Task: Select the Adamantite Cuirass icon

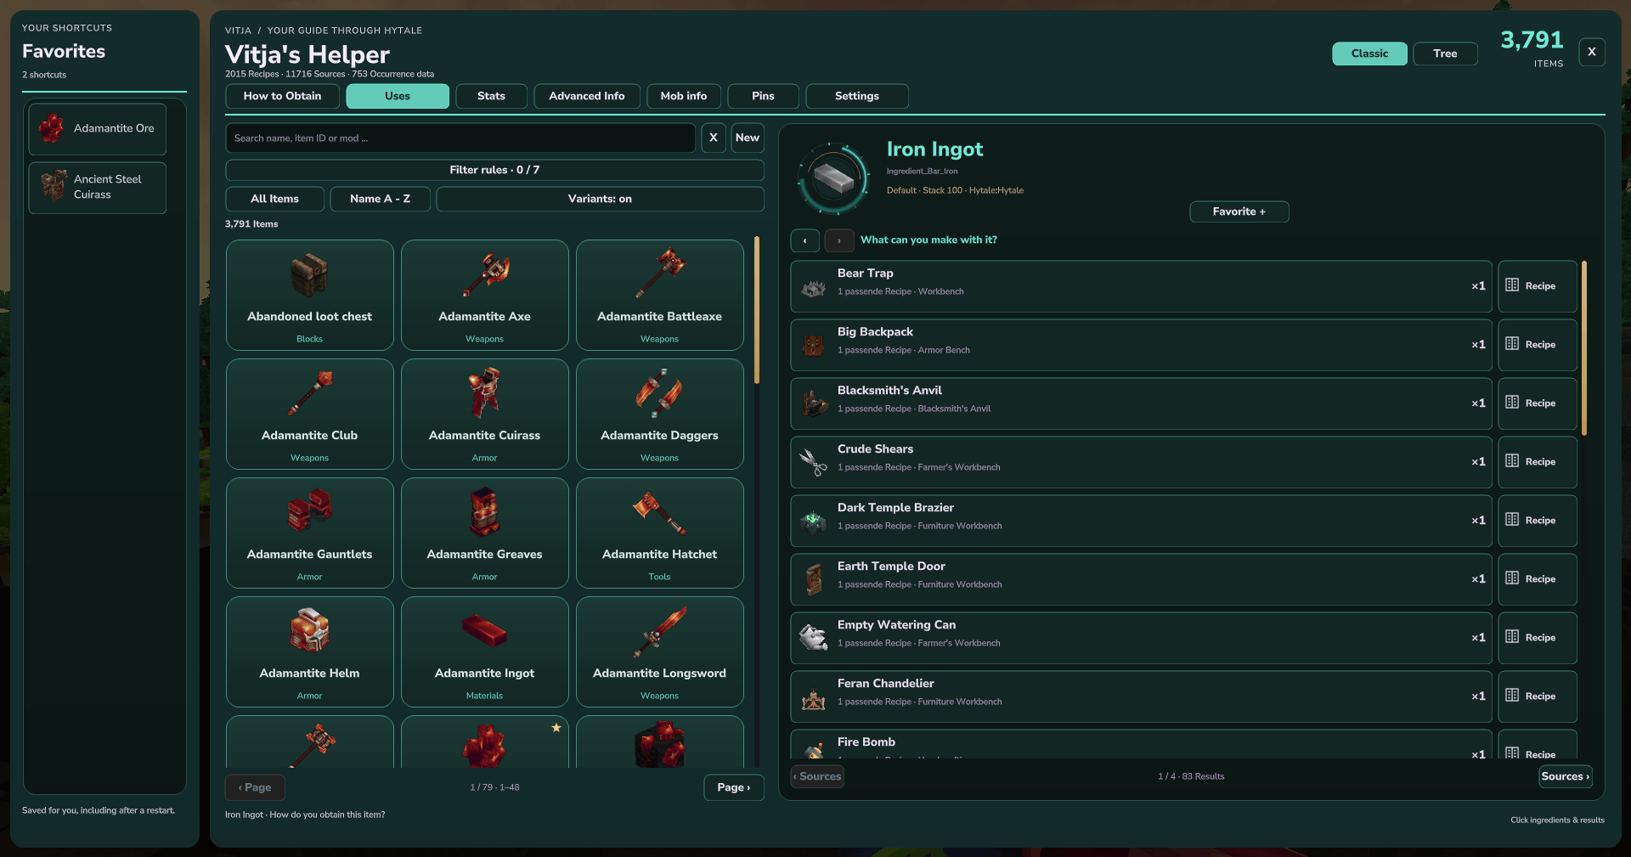Action: pyautogui.click(x=484, y=392)
